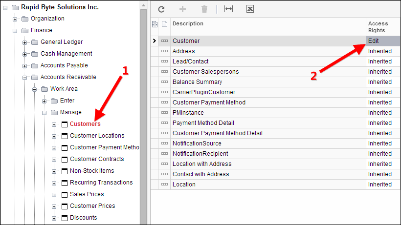This screenshot has height=225, width=401.
Task: Click row icon next to PMInstance
Action: point(164,112)
